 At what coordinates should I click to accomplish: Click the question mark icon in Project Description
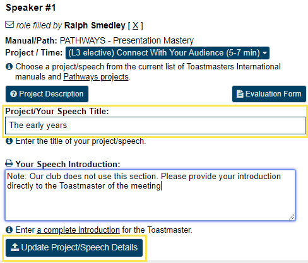point(13,94)
